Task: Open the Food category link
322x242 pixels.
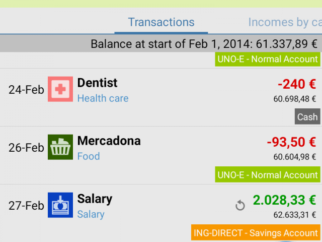Action: (89, 156)
